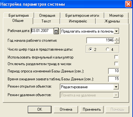Image resolution: width=133 pixels, height=117 pixels.
Task: Open the Интерфейс tab
Action: tap(78, 21)
